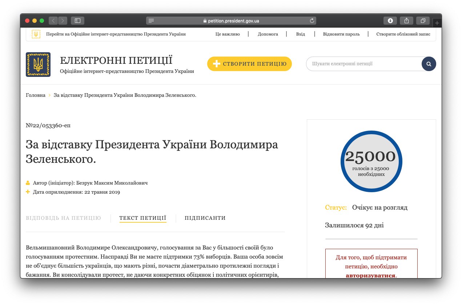Select the Текст петиції tab

(x=143, y=218)
